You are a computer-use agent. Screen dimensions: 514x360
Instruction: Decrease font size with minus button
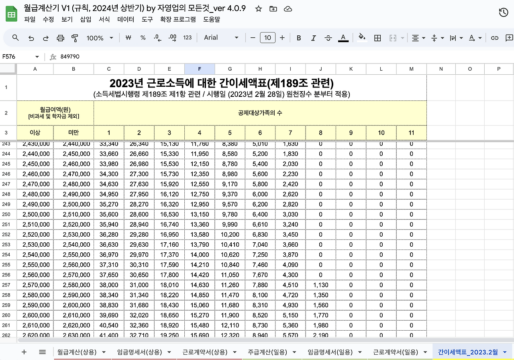[x=253, y=38]
